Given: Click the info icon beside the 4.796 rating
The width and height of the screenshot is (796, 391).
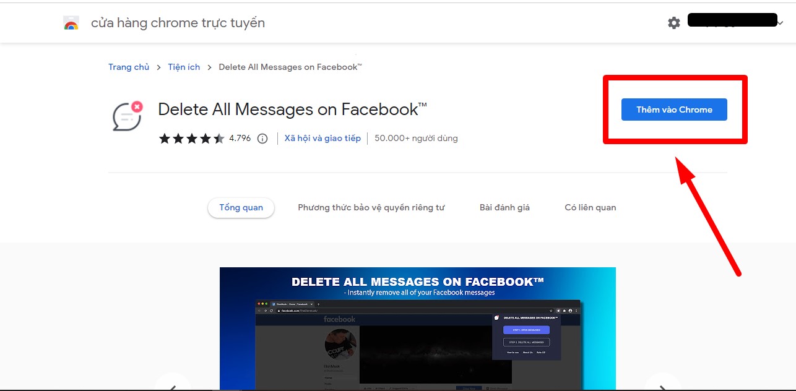Looking at the screenshot, I should (x=262, y=139).
